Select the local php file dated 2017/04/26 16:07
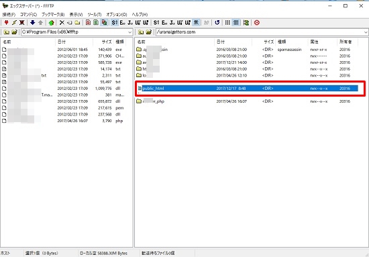This screenshot has width=369, height=257. click(x=64, y=121)
